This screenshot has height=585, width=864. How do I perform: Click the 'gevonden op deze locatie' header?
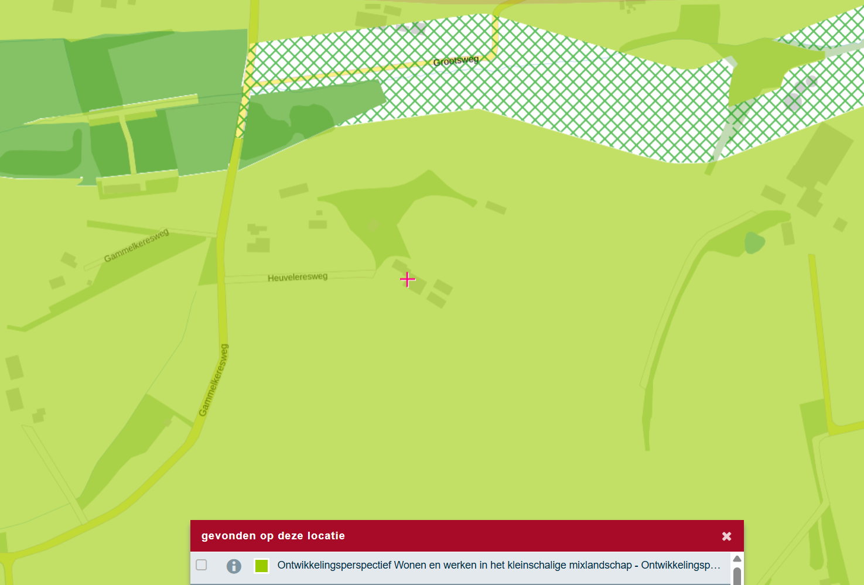(273, 536)
